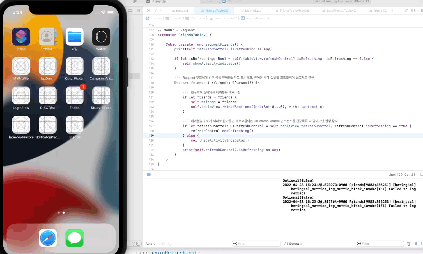This screenshot has width=423, height=254.
Task: Click 'self.hideActivityIndicator()' in the code
Action: tap(220, 140)
